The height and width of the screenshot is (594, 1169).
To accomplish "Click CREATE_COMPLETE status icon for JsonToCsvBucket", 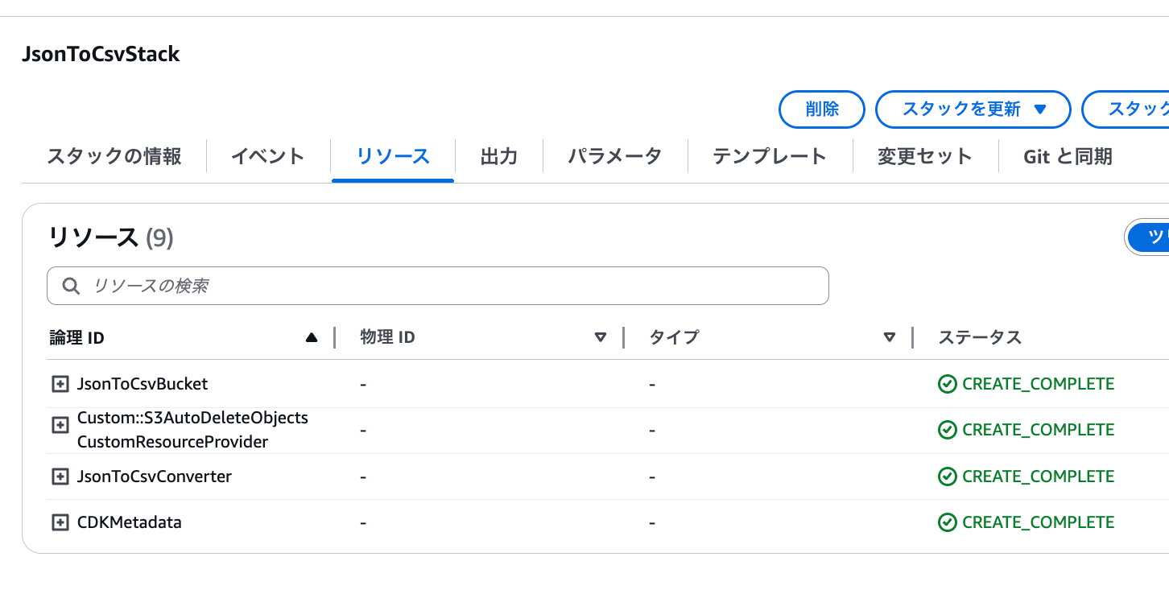I will point(947,384).
